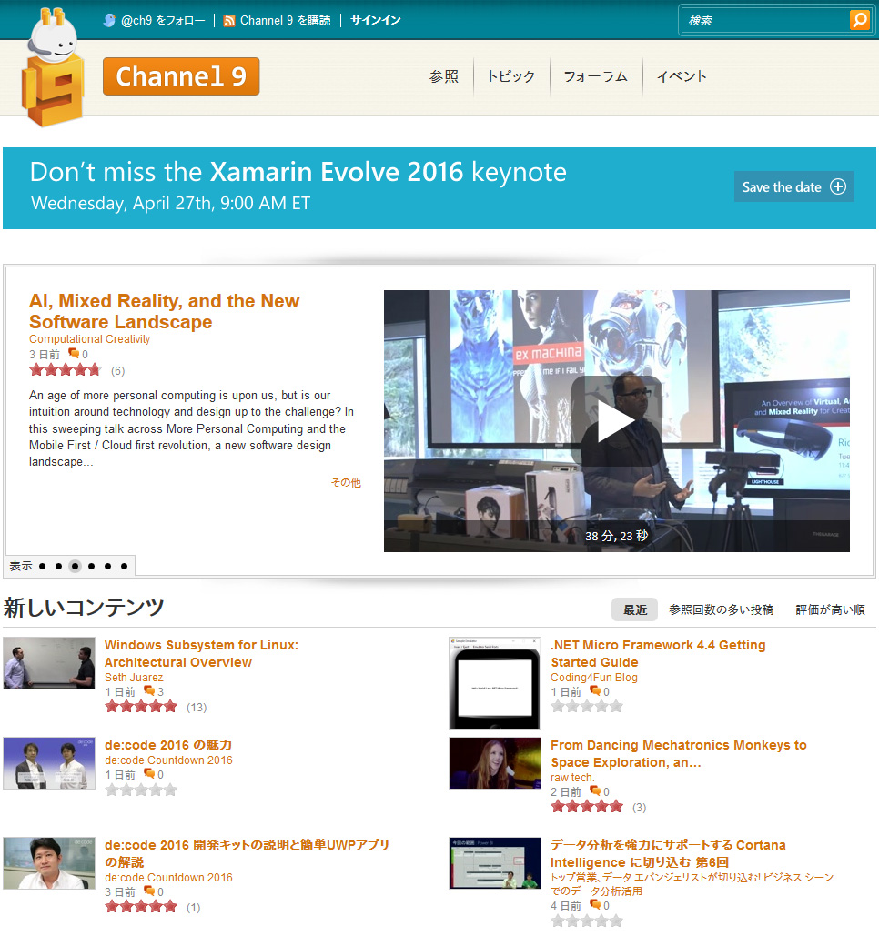The height and width of the screenshot is (936, 879).
Task: Open .NET Micro Framework thumbnail
Action: coord(495,683)
